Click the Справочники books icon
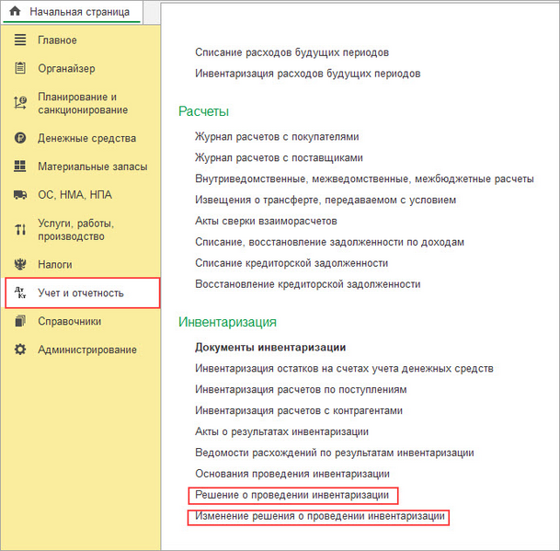Image resolution: width=560 pixels, height=551 pixels. click(20, 321)
